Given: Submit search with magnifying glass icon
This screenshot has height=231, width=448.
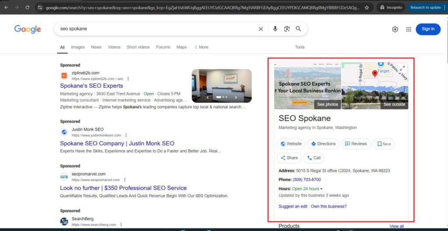Looking at the screenshot, I should [298, 29].
